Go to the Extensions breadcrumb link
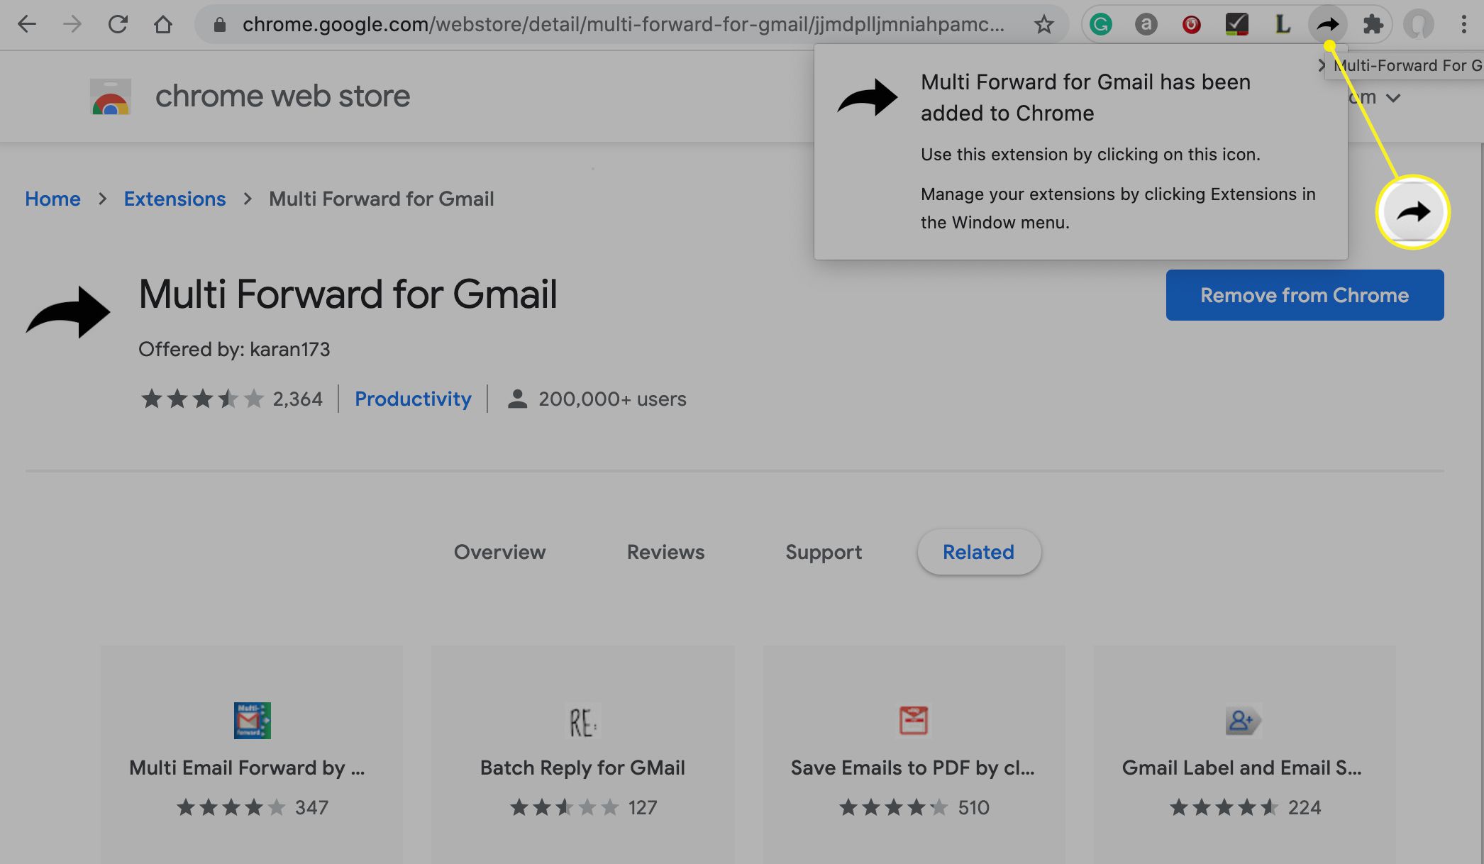This screenshot has width=1484, height=864. tap(175, 199)
